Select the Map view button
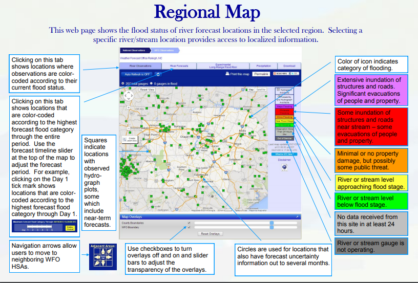This screenshot has width=418, height=283. click(251, 90)
